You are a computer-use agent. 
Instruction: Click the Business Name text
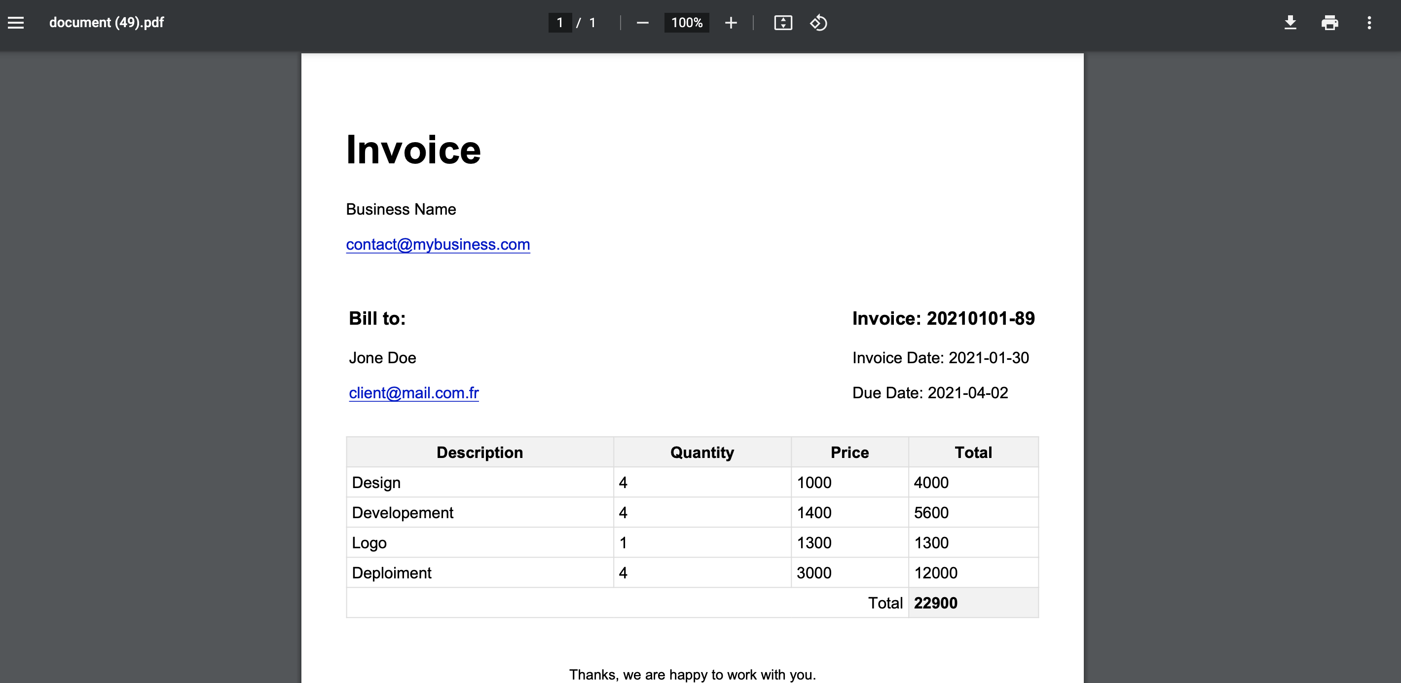(x=401, y=209)
